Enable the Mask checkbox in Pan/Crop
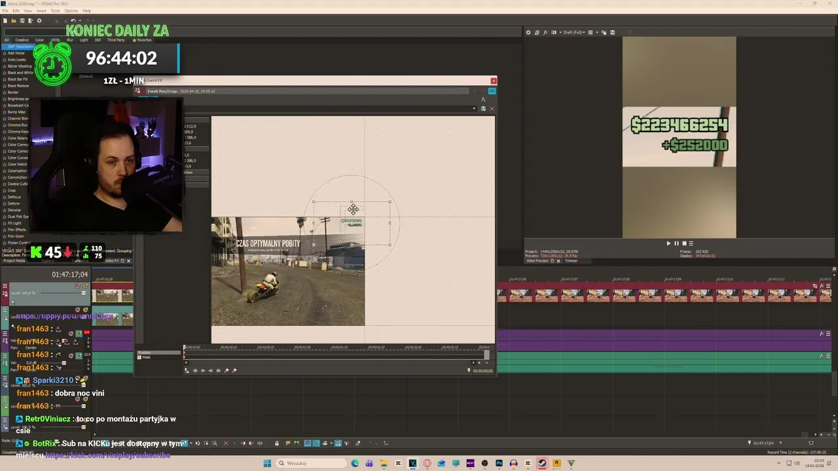 [x=139, y=357]
